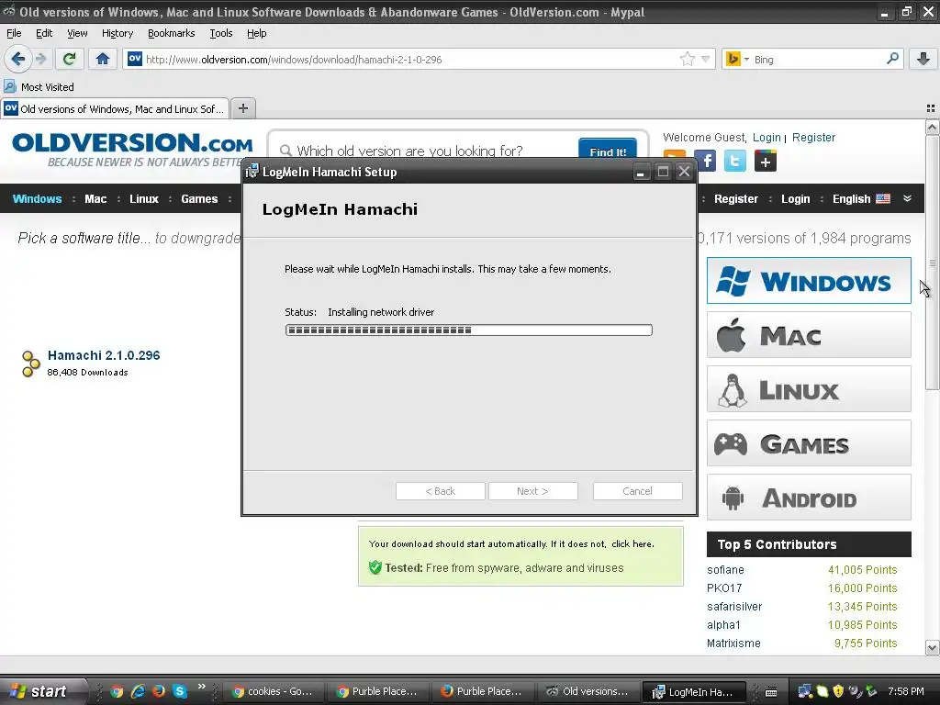Click the large Games category button
The image size is (940, 705).
[809, 443]
